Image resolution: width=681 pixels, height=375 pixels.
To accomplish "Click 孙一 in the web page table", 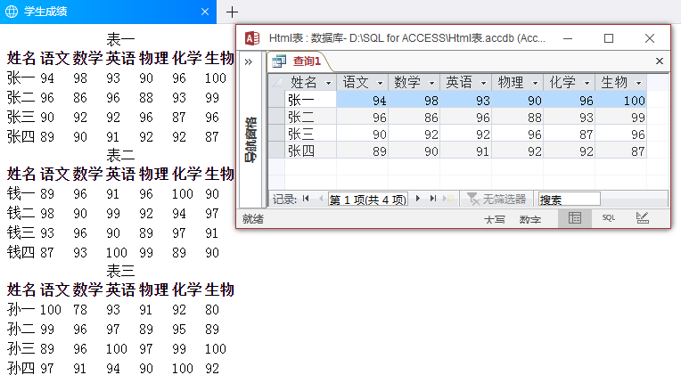I will (x=21, y=309).
